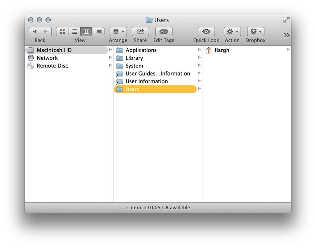The image size is (316, 247).
Task: Open the Action gear menu
Action: pyautogui.click(x=232, y=31)
